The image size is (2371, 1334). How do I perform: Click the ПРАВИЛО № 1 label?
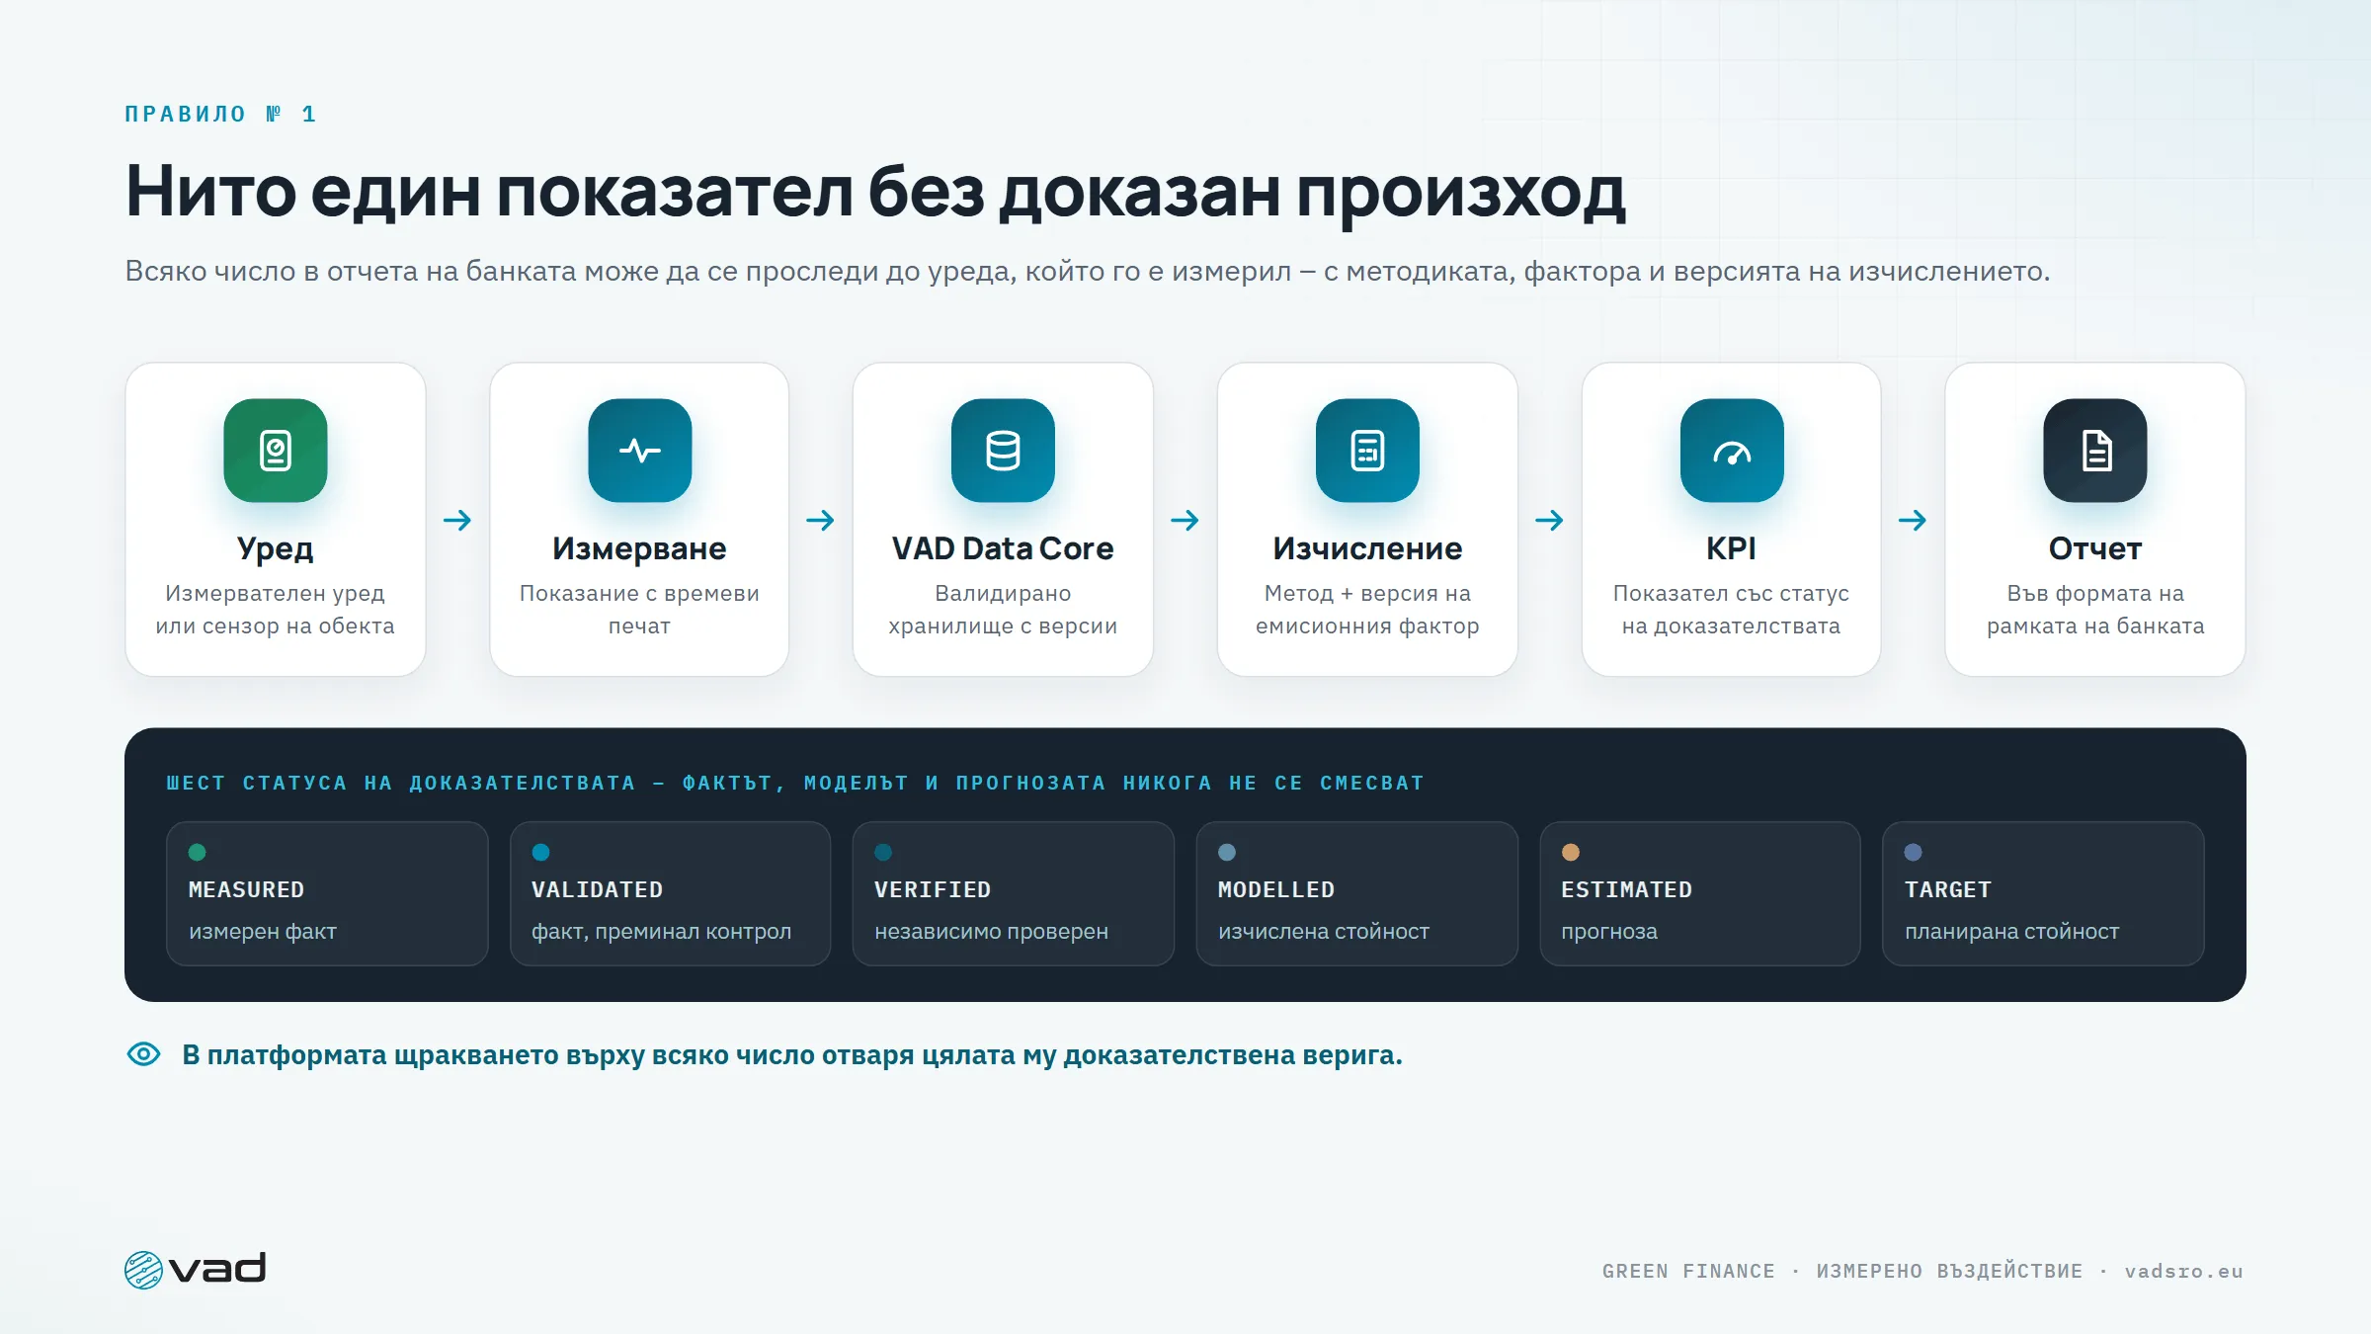221,115
